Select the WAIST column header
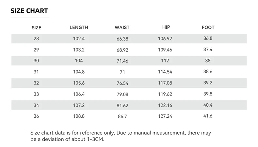The image size is (258, 147). point(122,27)
